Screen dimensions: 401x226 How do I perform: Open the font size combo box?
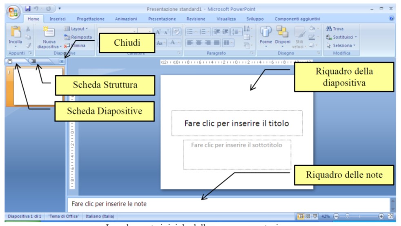[x=145, y=31]
